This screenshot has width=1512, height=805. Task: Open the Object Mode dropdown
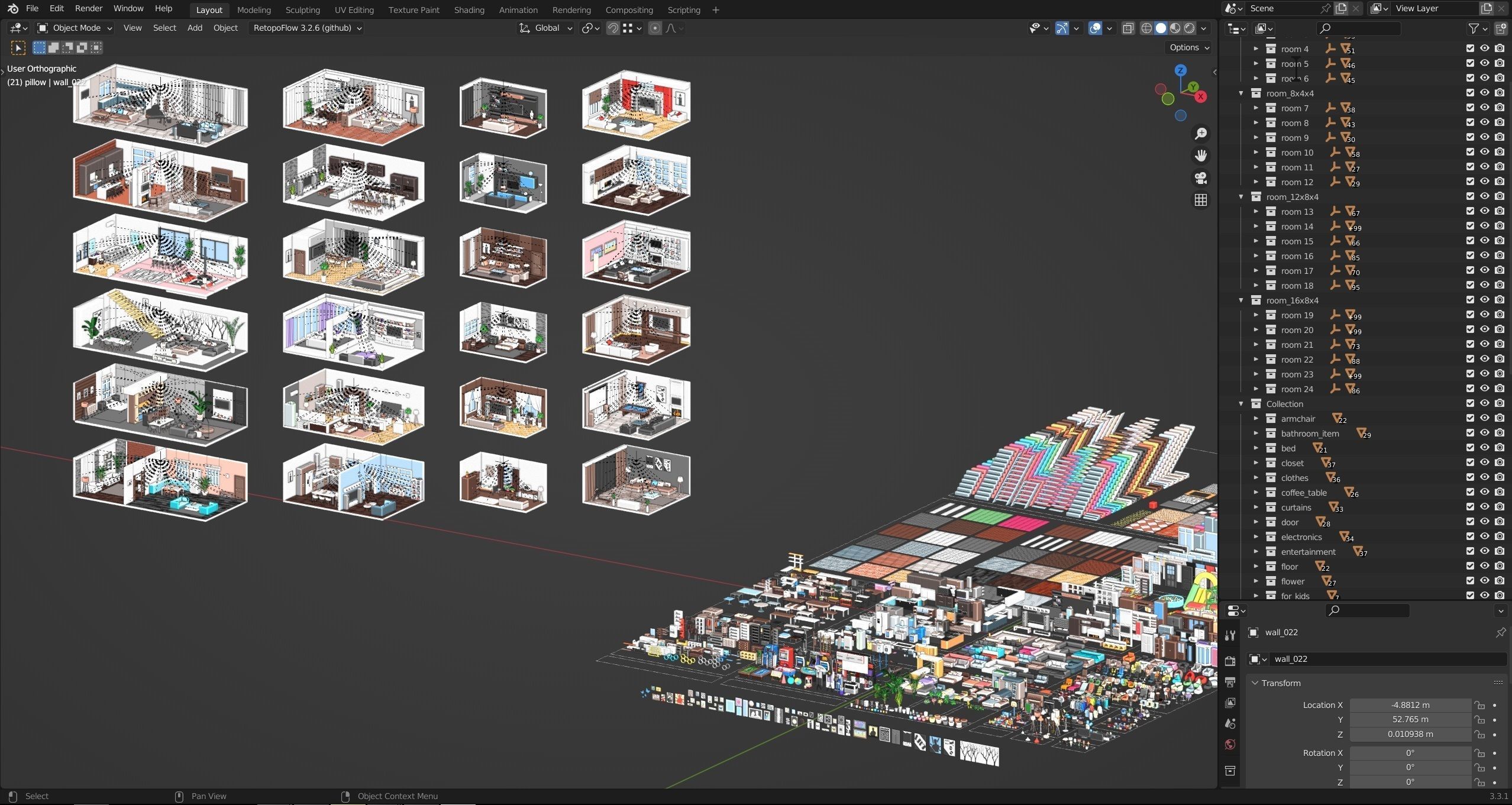[75, 28]
